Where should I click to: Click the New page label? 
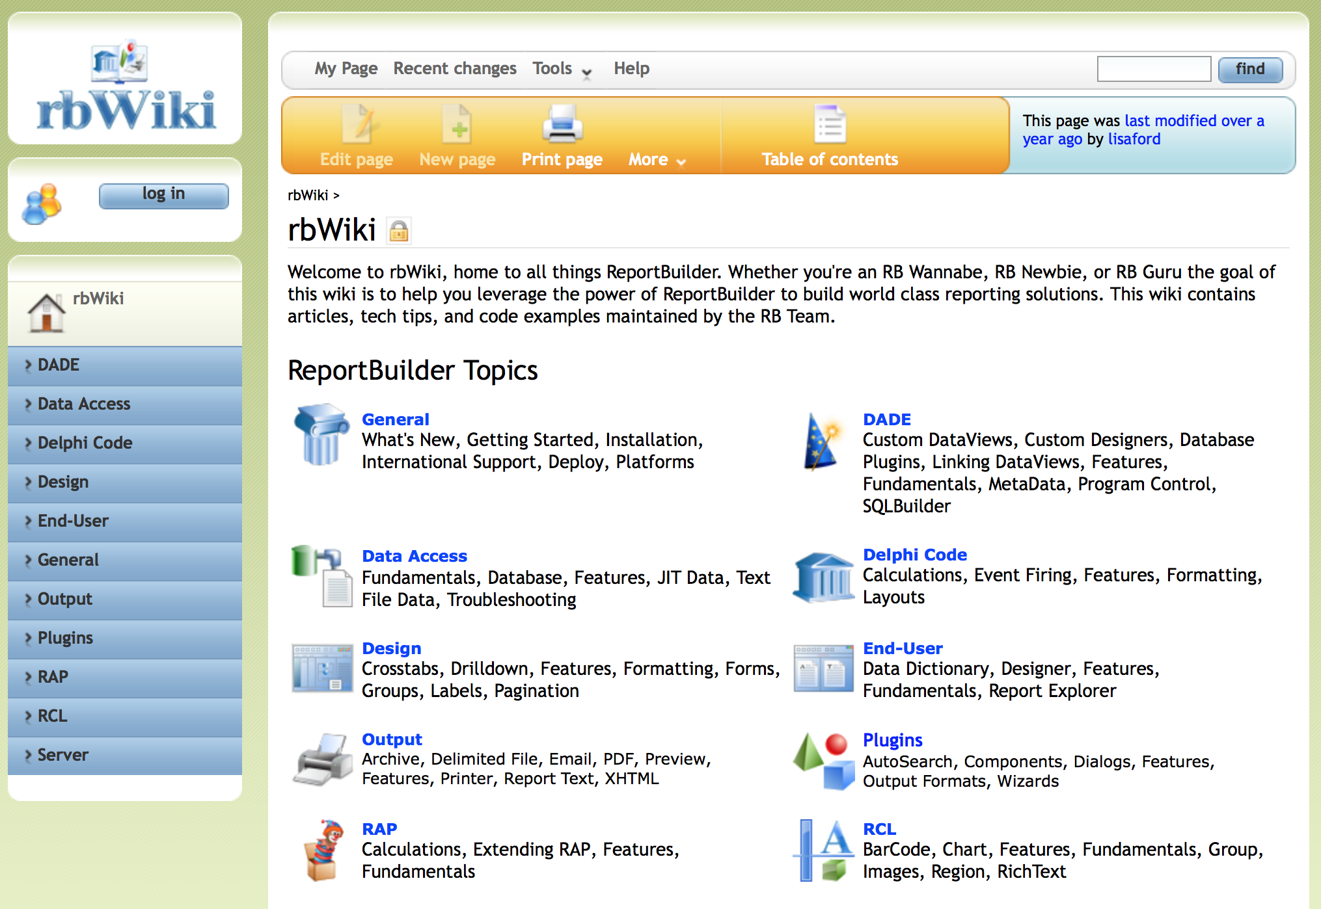(457, 160)
